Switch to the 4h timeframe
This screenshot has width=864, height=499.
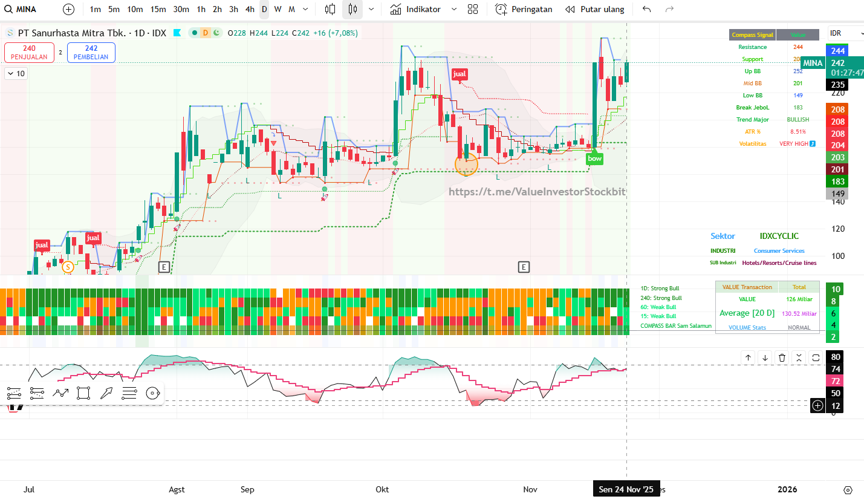(x=250, y=9)
